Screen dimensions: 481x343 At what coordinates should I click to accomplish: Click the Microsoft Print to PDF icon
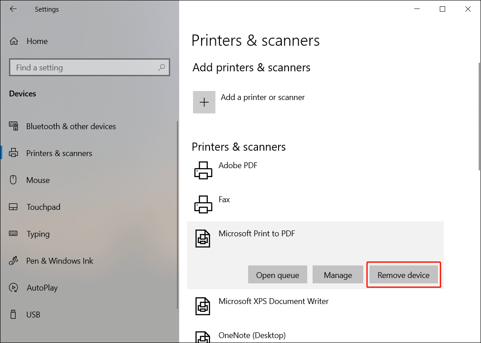pyautogui.click(x=203, y=239)
